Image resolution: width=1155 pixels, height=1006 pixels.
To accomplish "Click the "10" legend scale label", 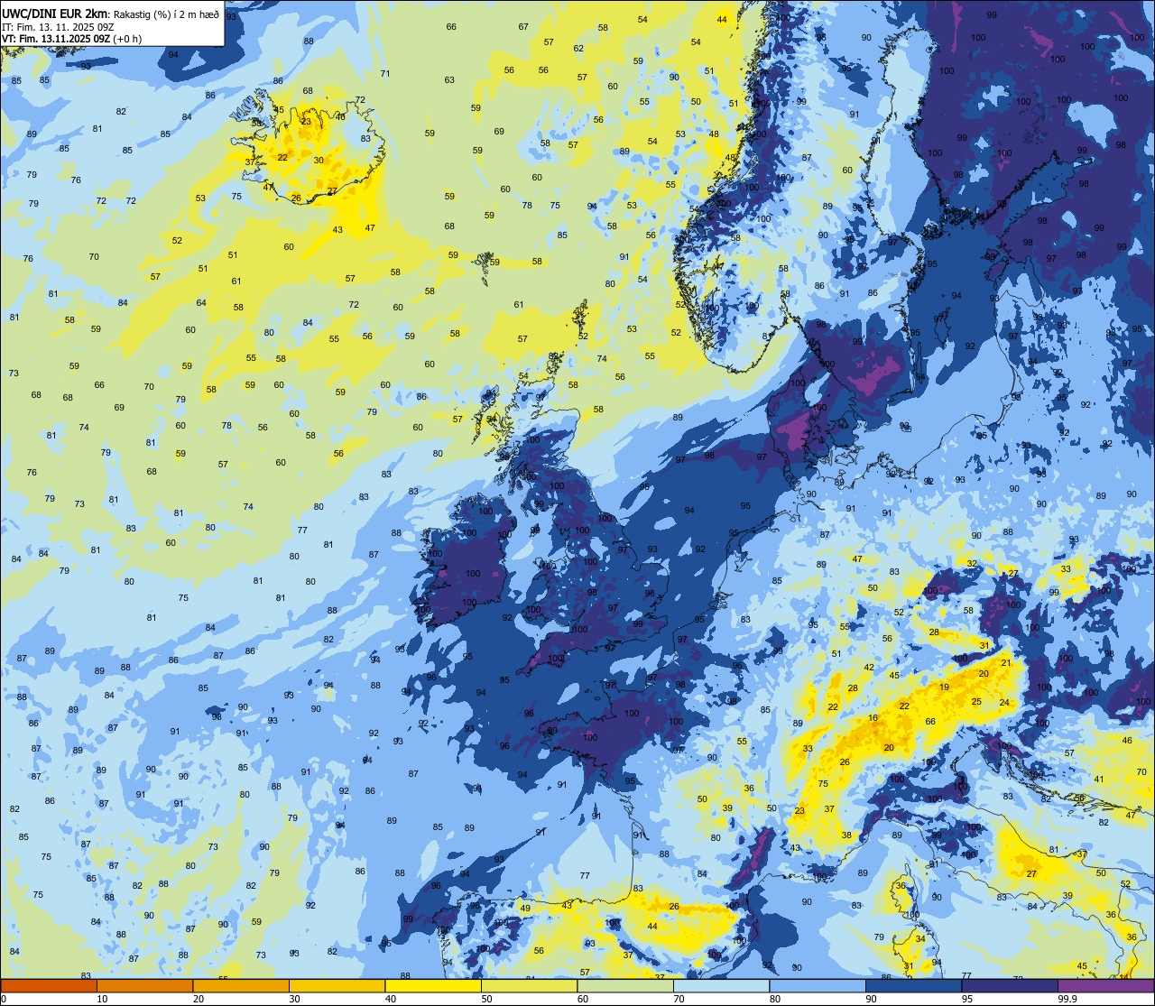I will [102, 999].
